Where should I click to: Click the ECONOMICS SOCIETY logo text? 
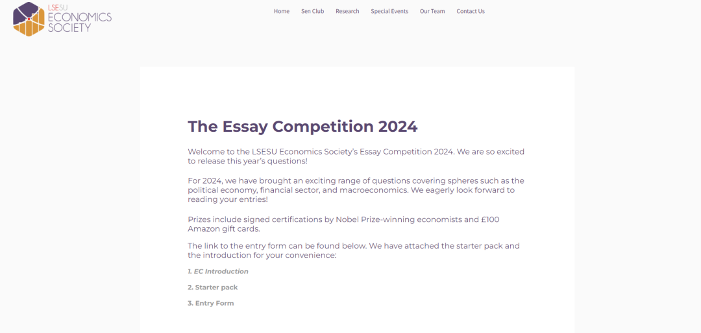click(x=80, y=23)
